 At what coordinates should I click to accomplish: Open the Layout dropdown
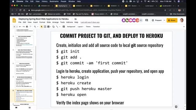pos(80,27)
